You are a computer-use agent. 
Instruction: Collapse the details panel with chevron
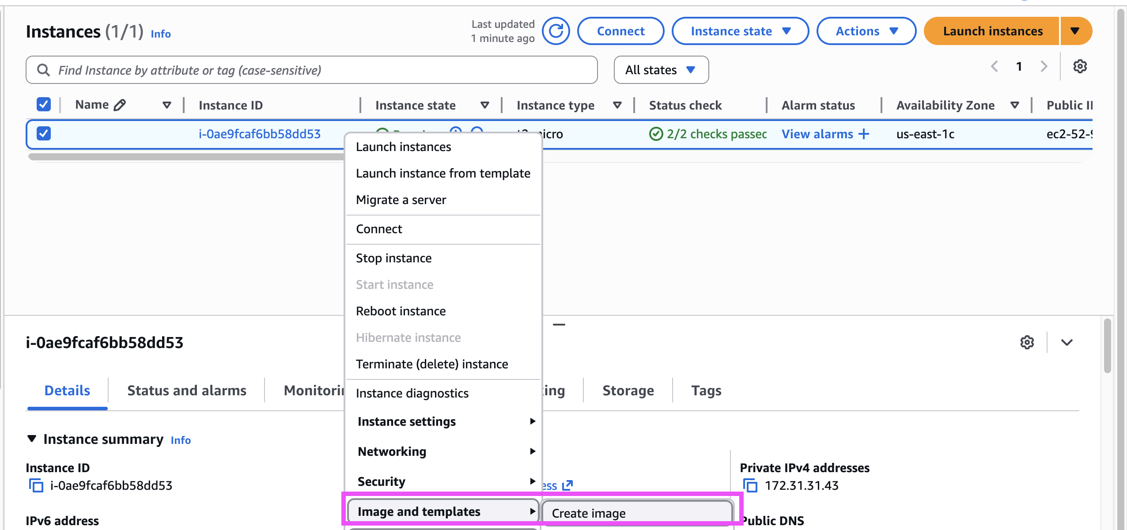tap(1066, 342)
